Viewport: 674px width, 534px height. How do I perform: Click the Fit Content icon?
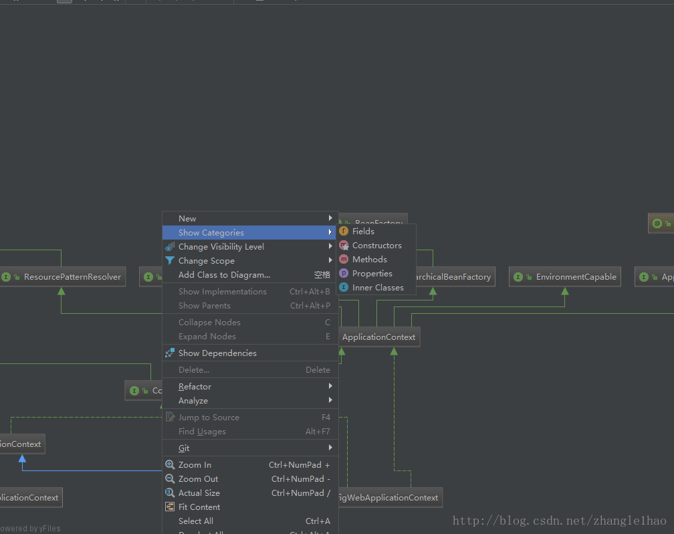click(170, 507)
